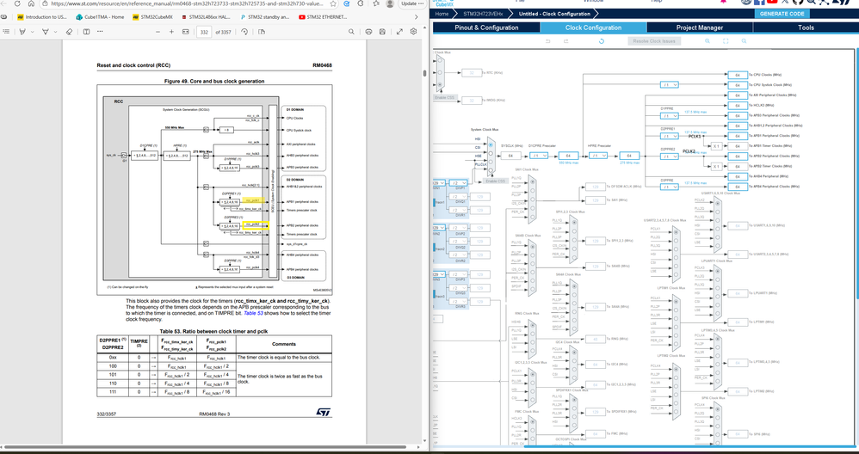Go to browser home page
Screen dimensions: 859x454
click(31, 3)
